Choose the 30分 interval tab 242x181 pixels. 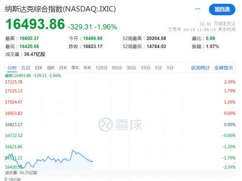(131, 68)
